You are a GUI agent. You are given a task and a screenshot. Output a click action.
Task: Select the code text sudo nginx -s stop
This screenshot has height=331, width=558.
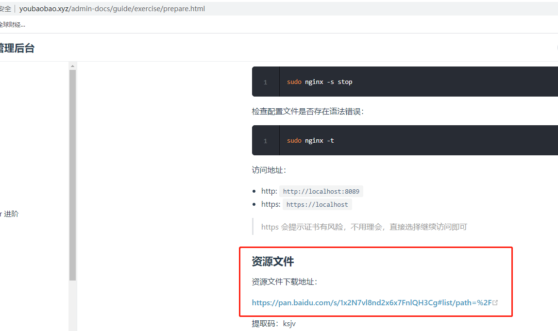pyautogui.click(x=319, y=82)
